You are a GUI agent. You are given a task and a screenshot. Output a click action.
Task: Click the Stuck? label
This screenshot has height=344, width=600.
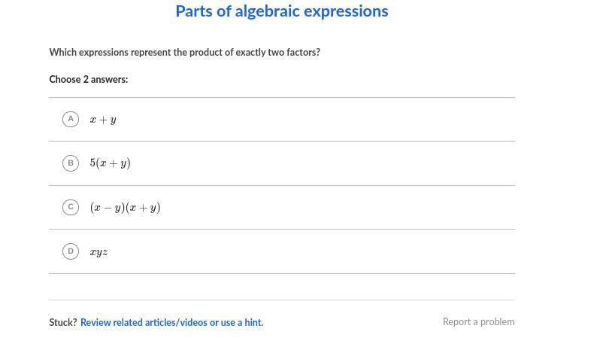(63, 322)
